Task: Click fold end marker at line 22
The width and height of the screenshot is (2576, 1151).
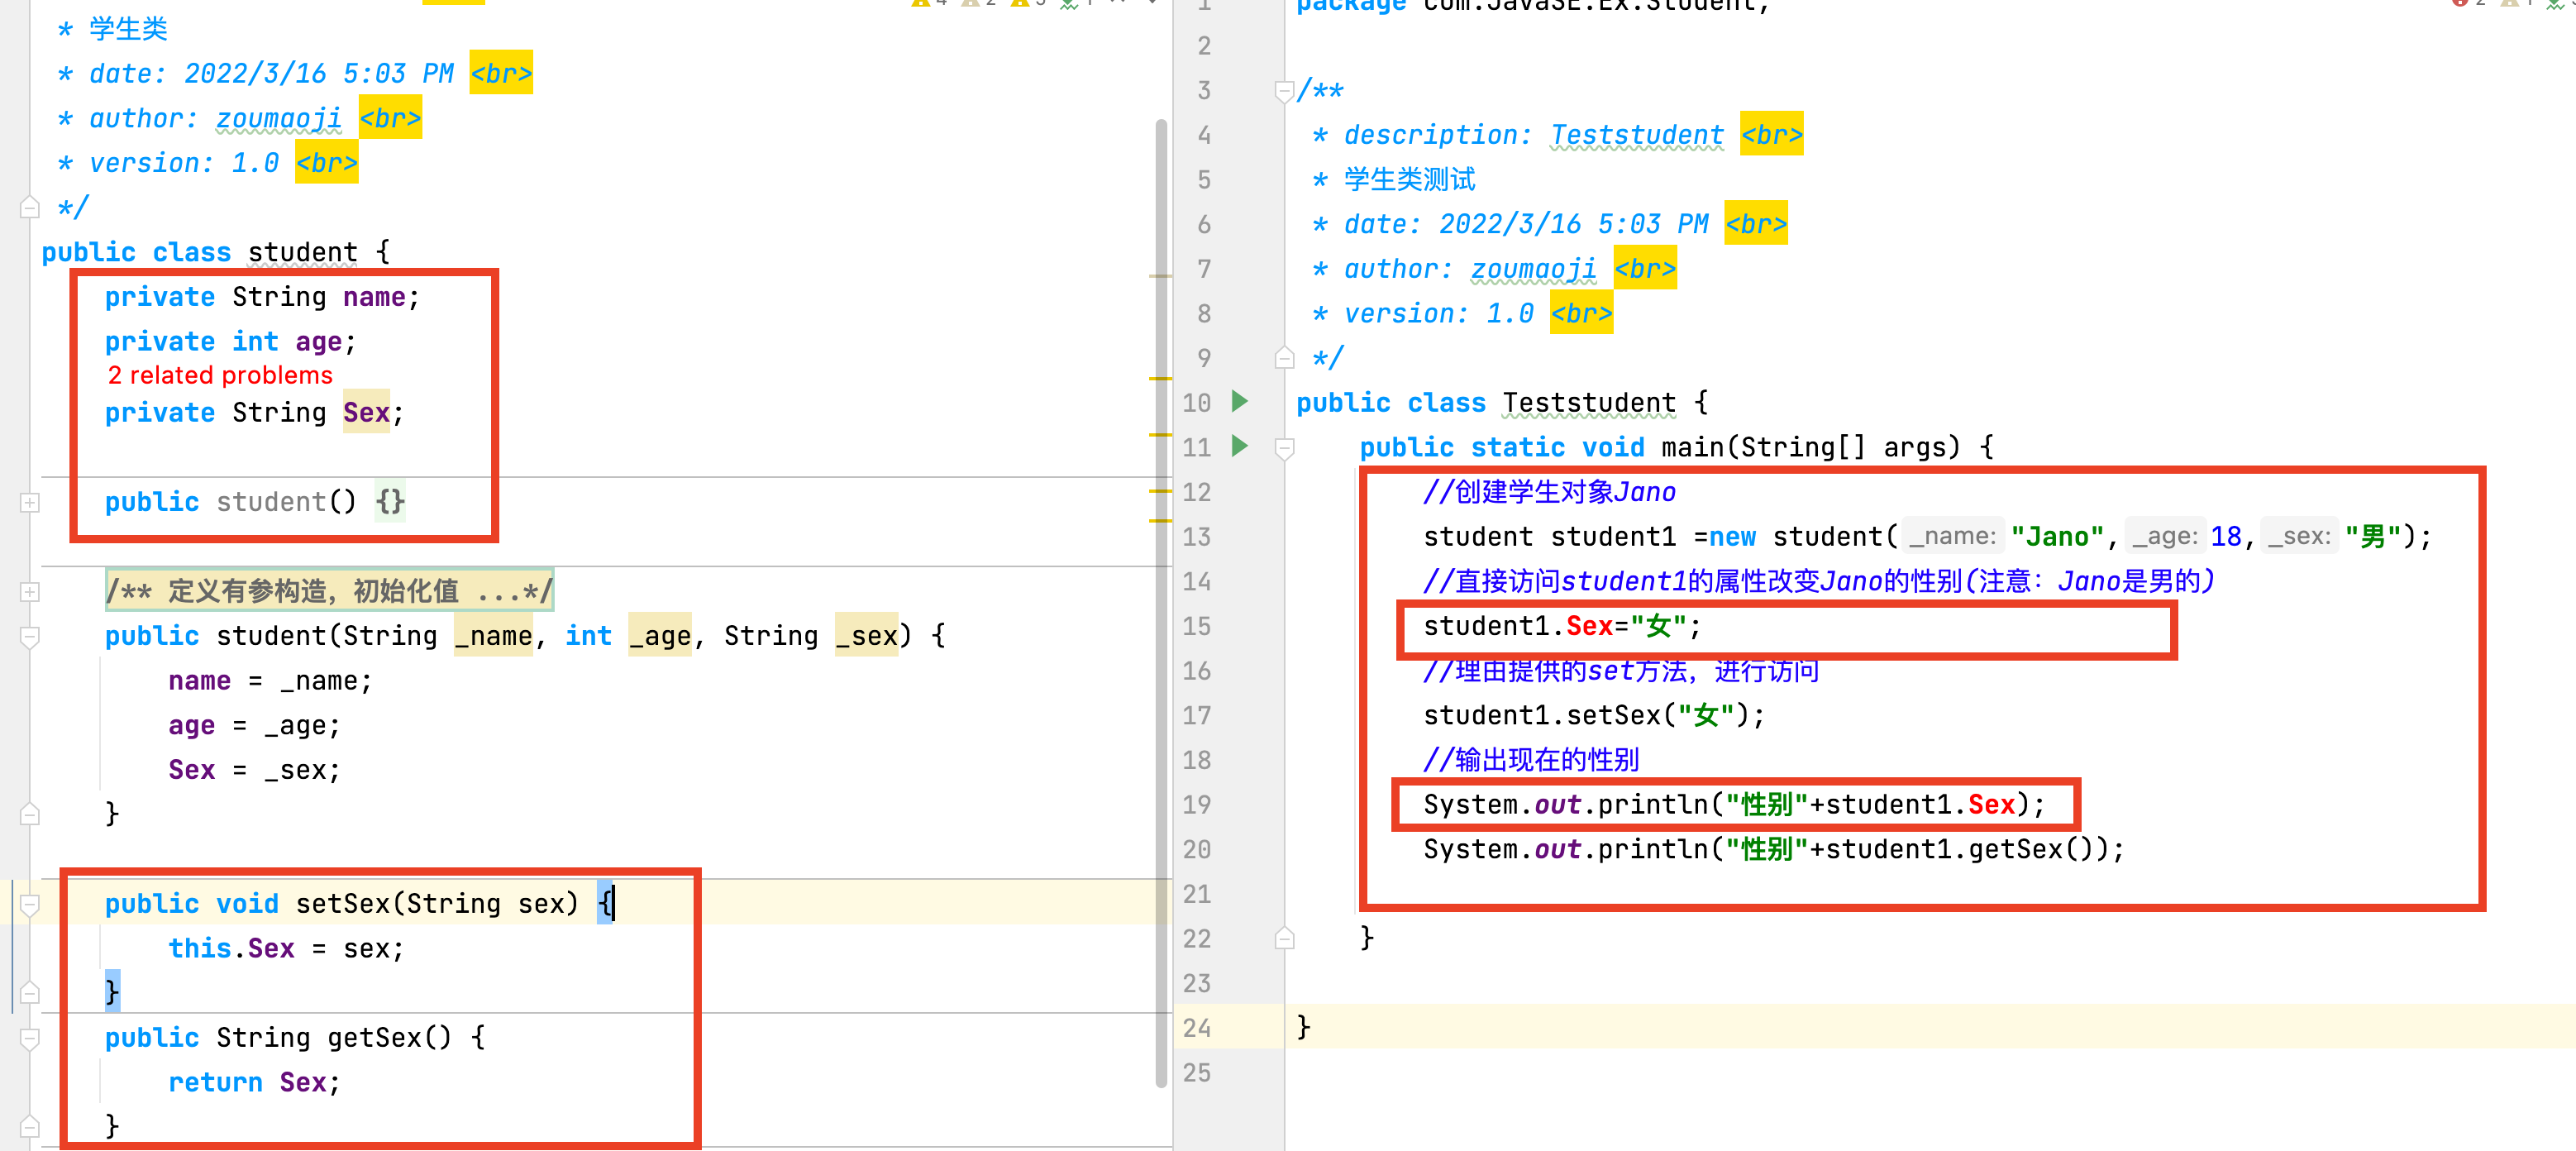Action: click(x=1285, y=938)
